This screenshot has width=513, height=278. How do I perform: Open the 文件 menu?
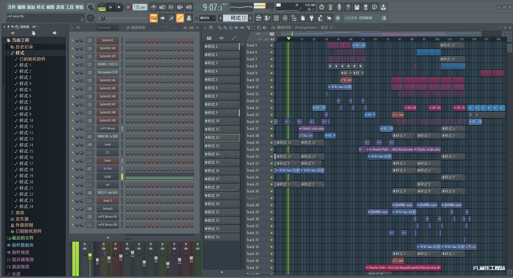click(x=12, y=7)
